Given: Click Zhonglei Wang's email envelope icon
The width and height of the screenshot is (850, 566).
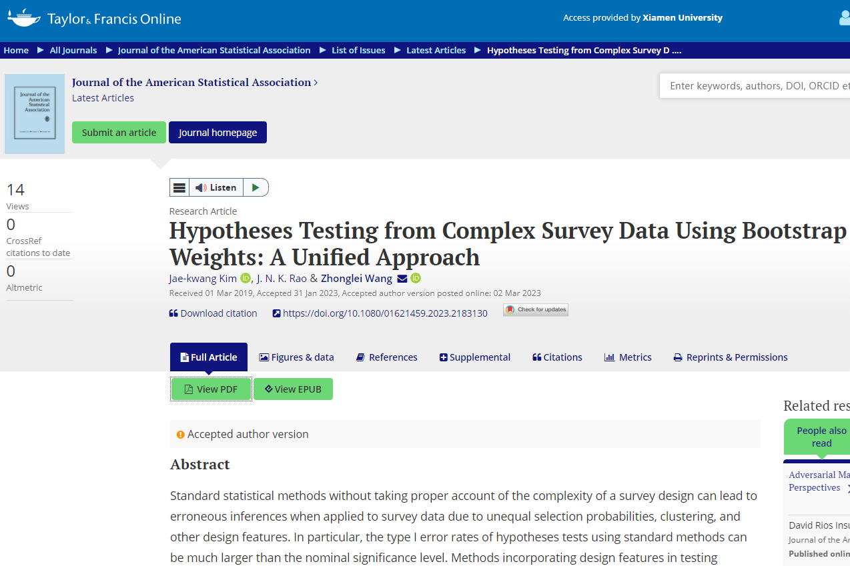Looking at the screenshot, I should tap(402, 279).
